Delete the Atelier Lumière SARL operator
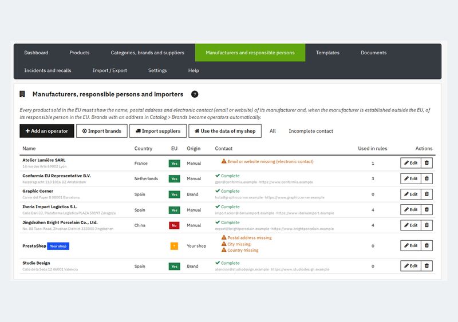This screenshot has width=458, height=322. pyautogui.click(x=427, y=163)
